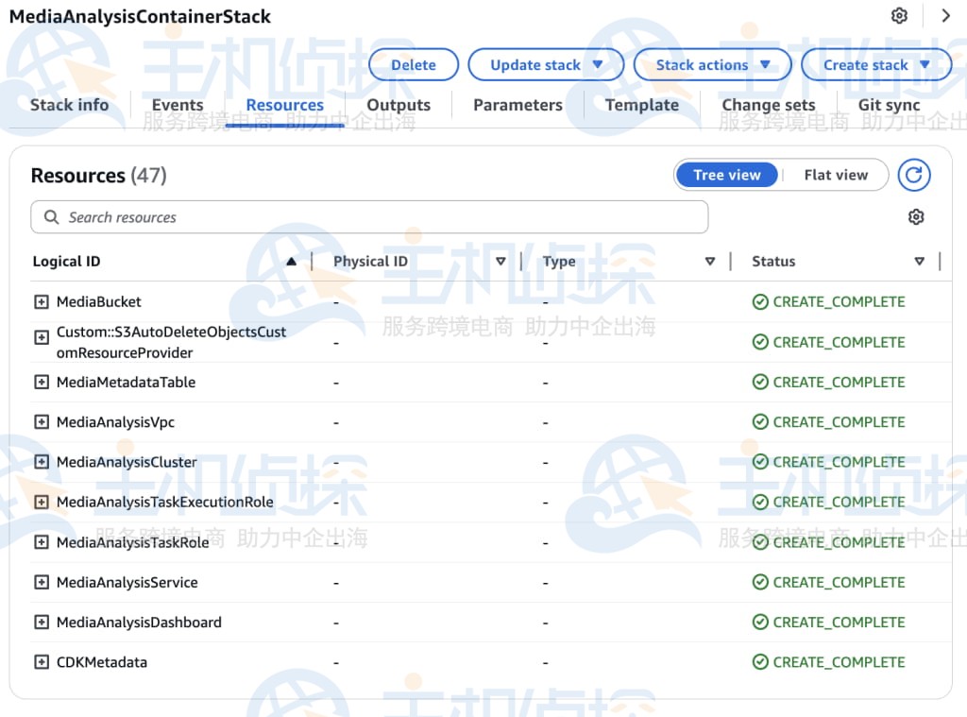Click the Status column sort arrow
This screenshot has height=717, width=967.
(x=919, y=262)
